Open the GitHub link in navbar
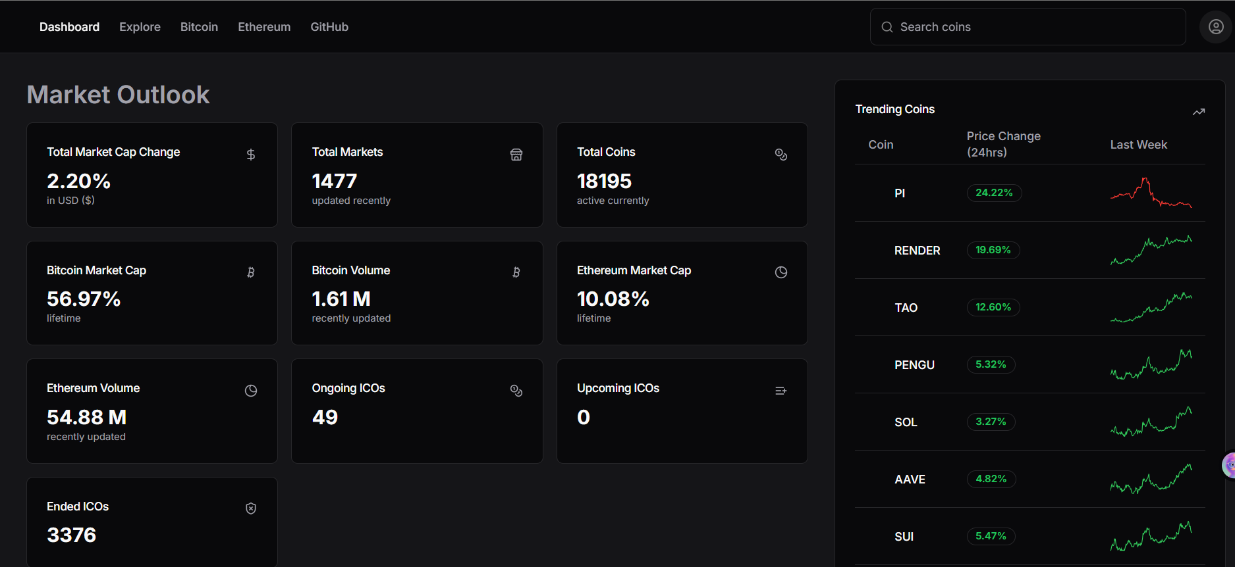The image size is (1235, 567). point(329,27)
